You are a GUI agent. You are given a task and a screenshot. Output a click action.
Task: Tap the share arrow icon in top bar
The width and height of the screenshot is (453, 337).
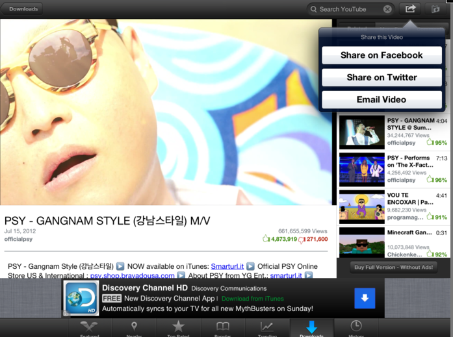click(409, 9)
